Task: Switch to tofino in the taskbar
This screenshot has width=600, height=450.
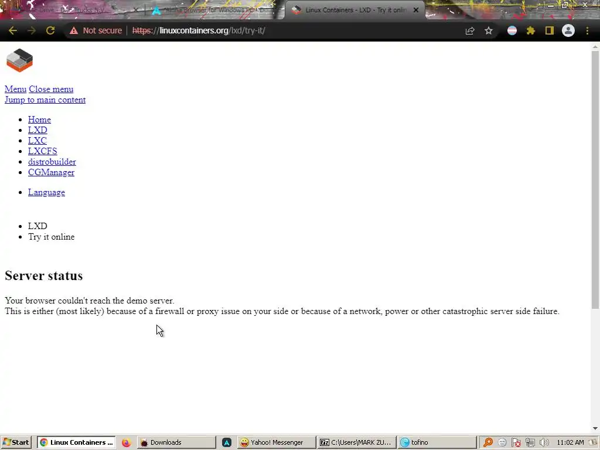Action: pyautogui.click(x=436, y=442)
